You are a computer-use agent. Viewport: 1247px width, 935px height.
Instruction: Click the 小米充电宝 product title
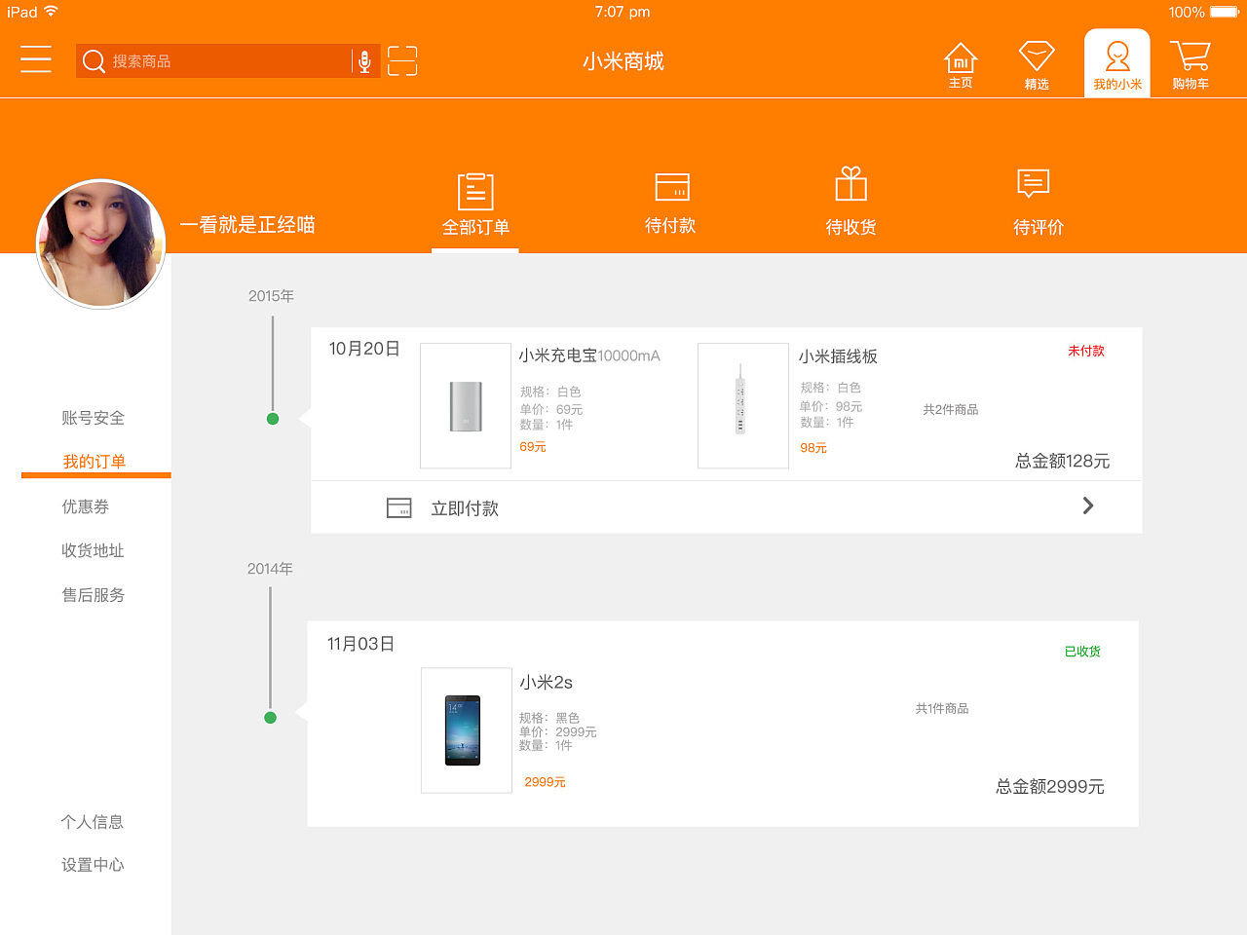click(x=589, y=355)
